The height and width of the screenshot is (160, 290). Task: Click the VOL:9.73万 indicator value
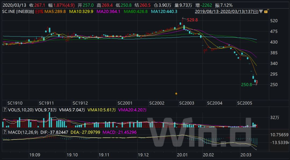(45, 110)
